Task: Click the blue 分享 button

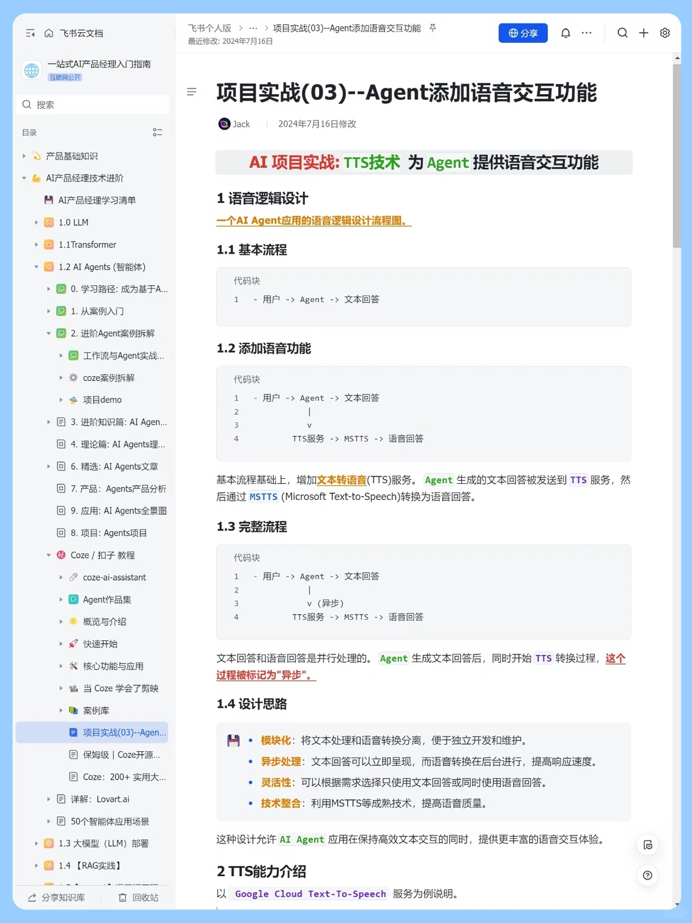Action: tap(523, 33)
